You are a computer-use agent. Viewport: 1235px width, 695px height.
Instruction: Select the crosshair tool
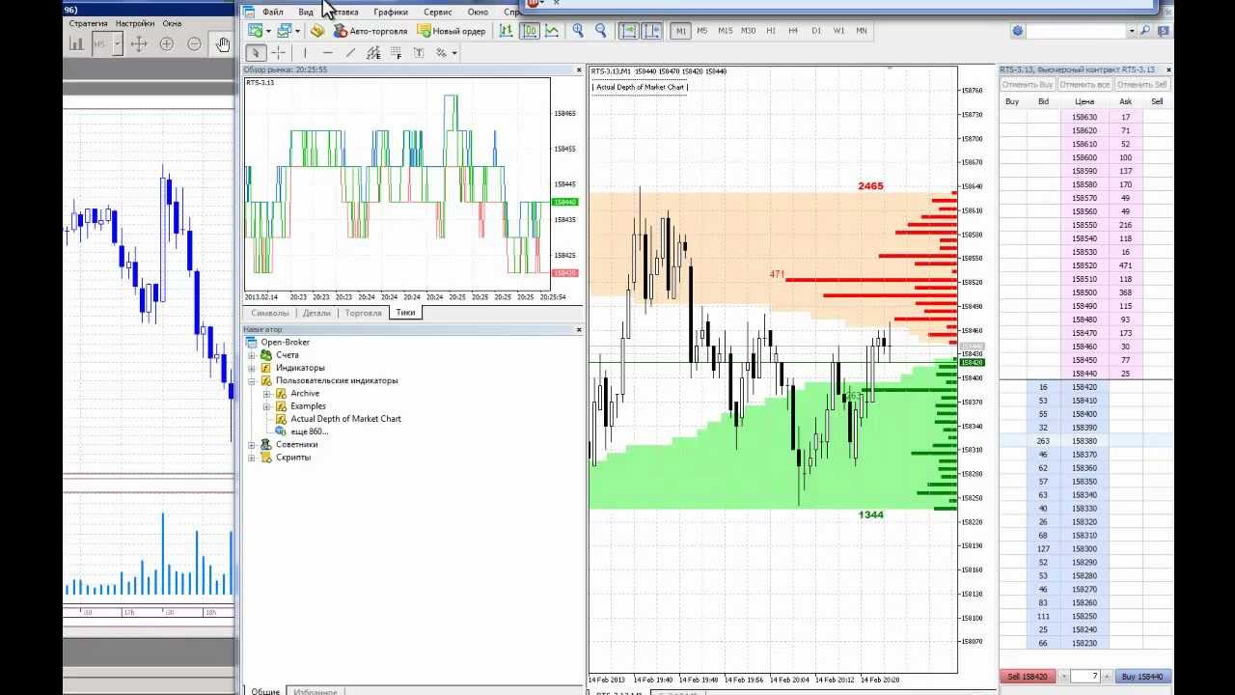coord(278,53)
